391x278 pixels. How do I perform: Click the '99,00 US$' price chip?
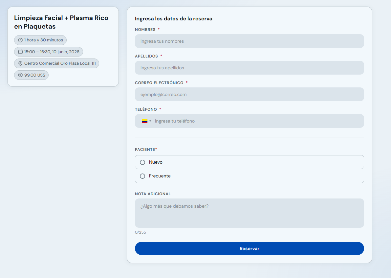(x=32, y=75)
